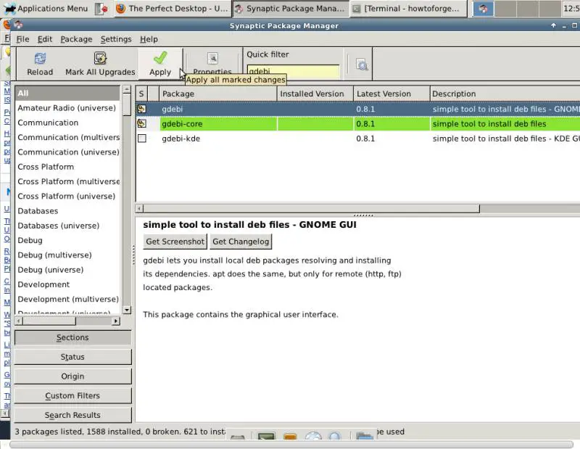The height and width of the screenshot is (449, 580).
Task: Sort by Installed Version column header
Action: coord(315,94)
